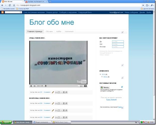Screen dimensions: 156x125
Task: Open Статьи про MLM bookmarks folder
Action: (x=23, y=9)
